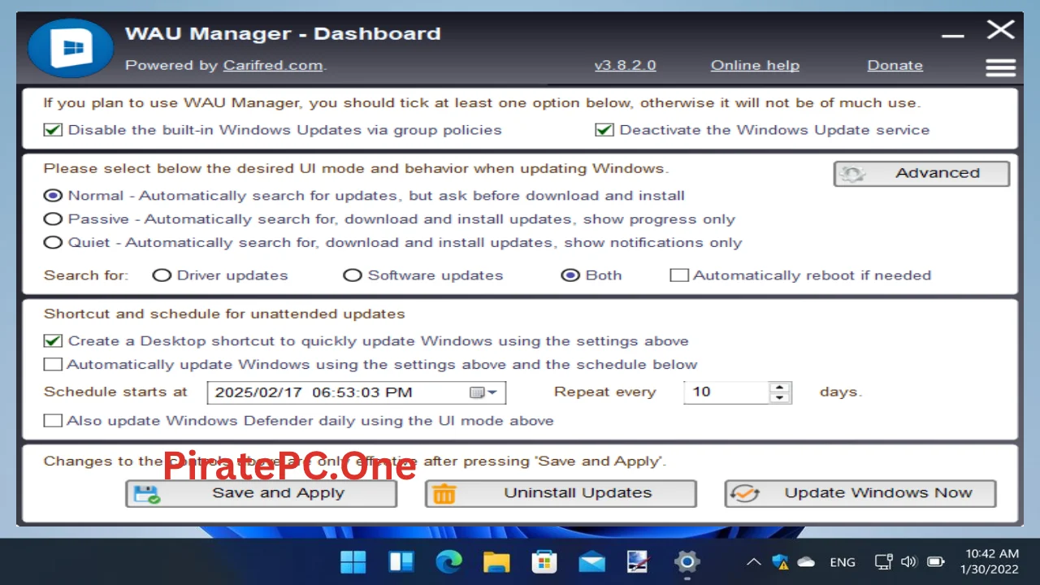Image resolution: width=1040 pixels, height=585 pixels.
Task: Open Settings gear icon in taskbar
Action: pos(687,561)
